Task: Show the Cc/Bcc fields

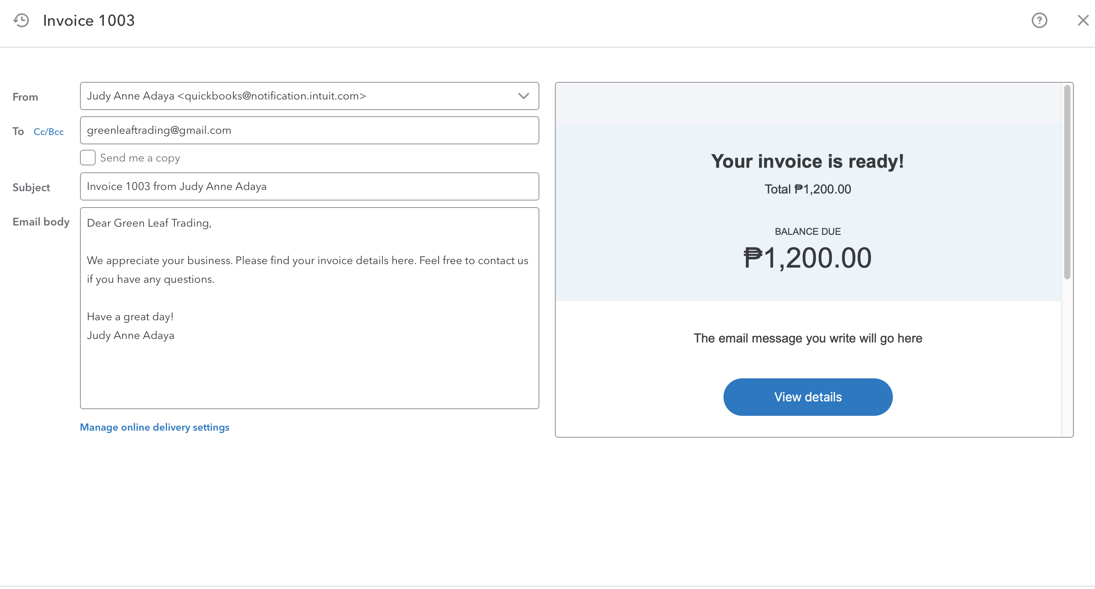Action: (x=48, y=132)
